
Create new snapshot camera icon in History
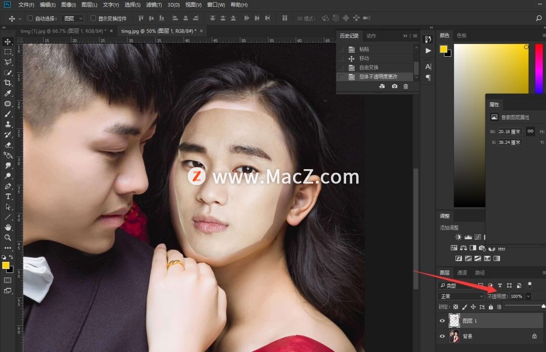point(395,86)
